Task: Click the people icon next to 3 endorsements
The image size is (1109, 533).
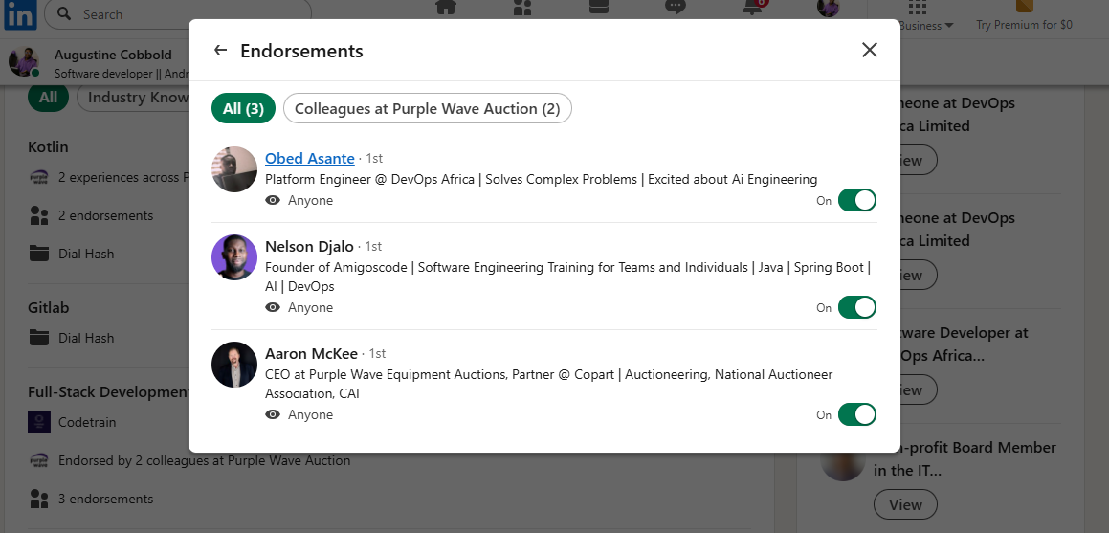Action: (39, 499)
